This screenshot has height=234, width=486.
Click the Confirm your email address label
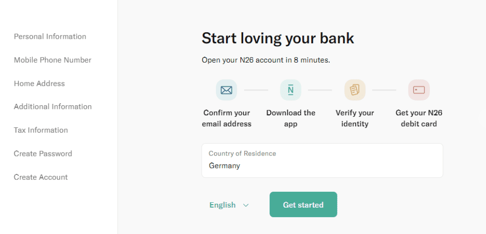coord(226,118)
